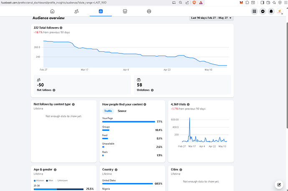
Task: Open account profile picture dropdown
Action: [280, 11]
